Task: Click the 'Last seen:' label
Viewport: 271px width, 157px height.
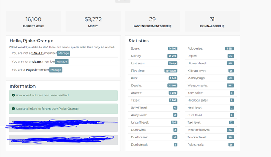Action: (138, 63)
